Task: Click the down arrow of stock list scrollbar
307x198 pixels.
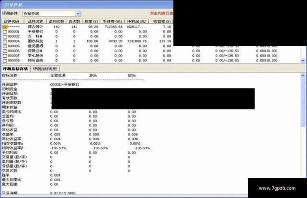Action: [x=303, y=61]
